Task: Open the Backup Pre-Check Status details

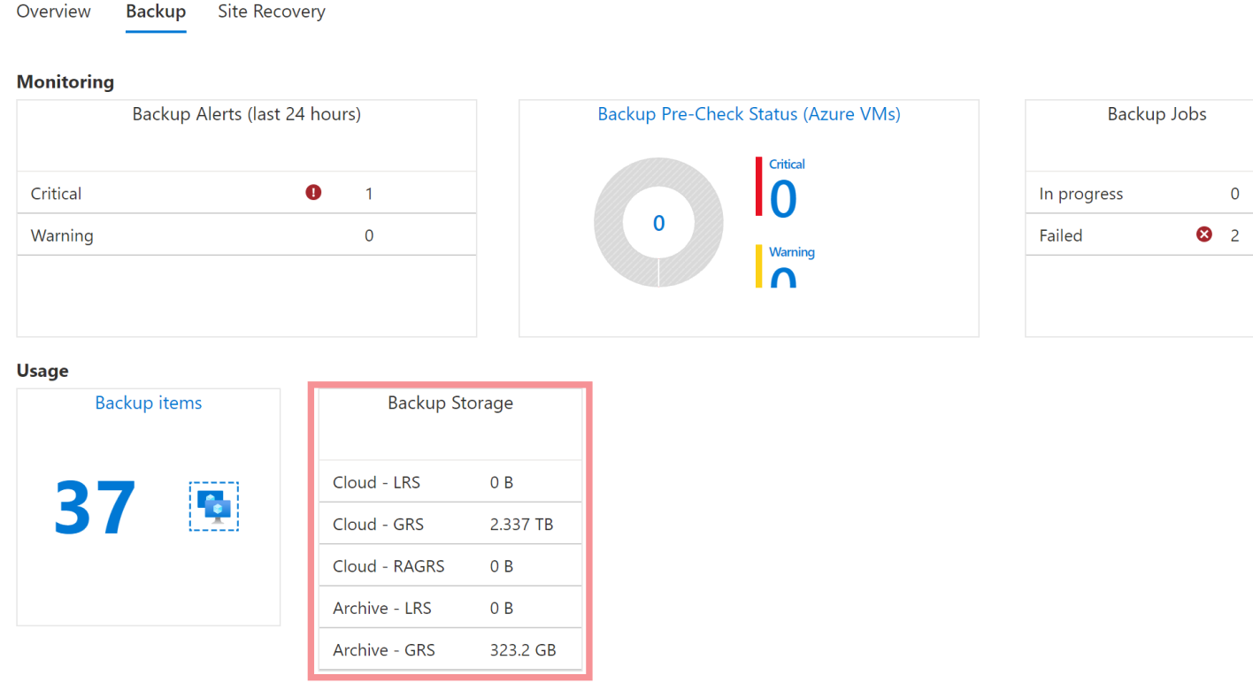Action: point(749,113)
